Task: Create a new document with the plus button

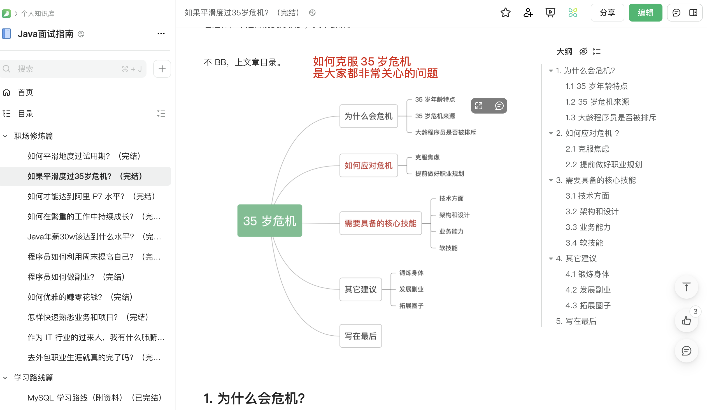Action: pos(162,69)
